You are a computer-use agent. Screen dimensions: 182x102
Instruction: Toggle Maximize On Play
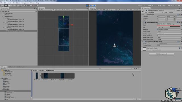click(x=124, y=10)
